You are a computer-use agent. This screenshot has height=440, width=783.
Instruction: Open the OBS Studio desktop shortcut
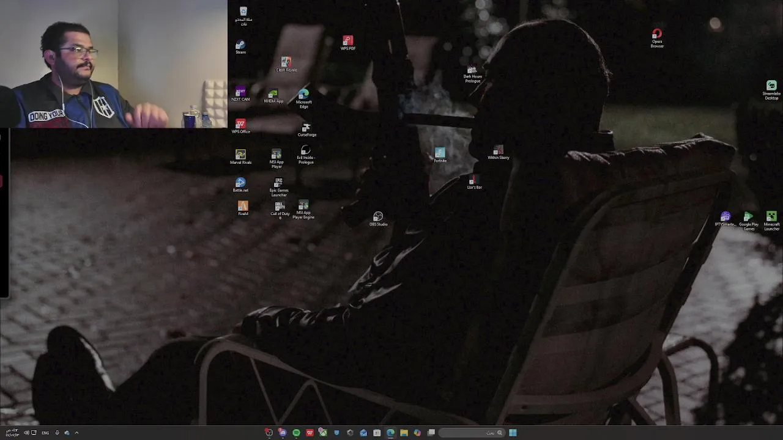coord(378,219)
